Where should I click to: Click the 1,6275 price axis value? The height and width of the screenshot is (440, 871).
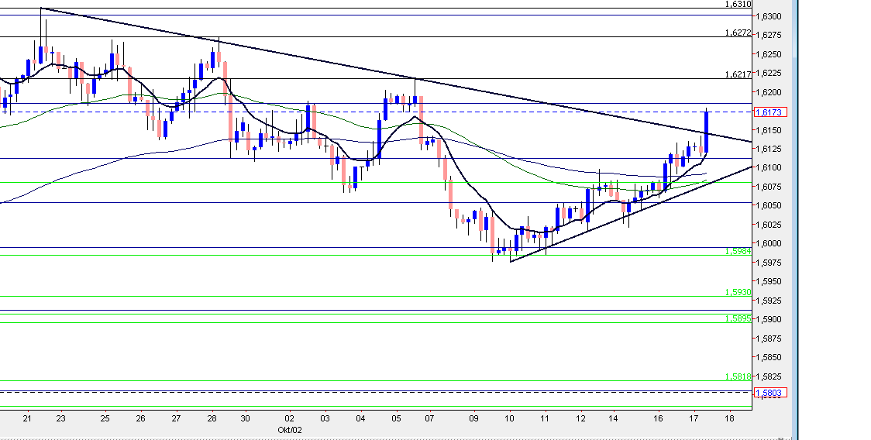pos(769,36)
